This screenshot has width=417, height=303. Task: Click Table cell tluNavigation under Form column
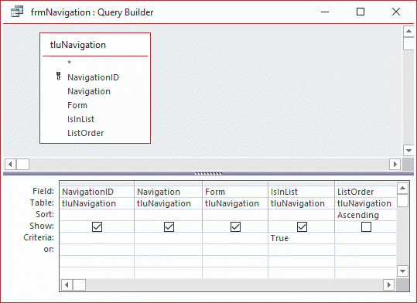coord(235,203)
